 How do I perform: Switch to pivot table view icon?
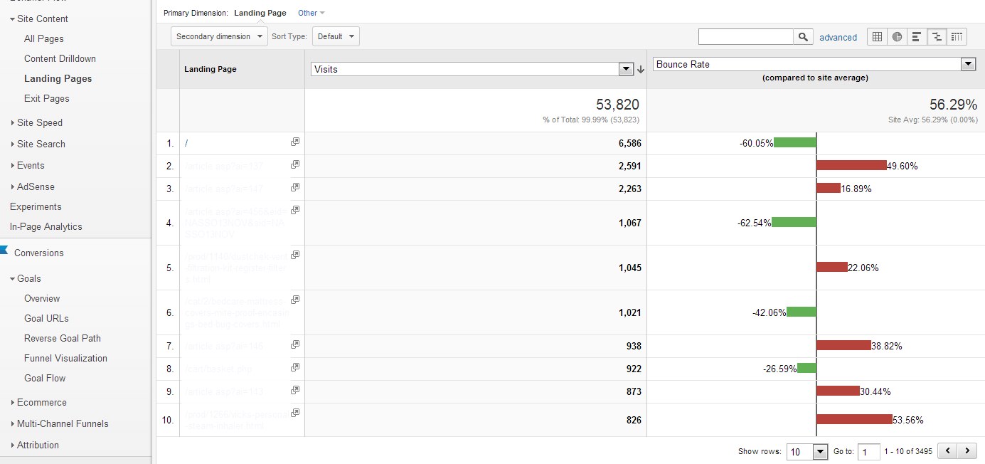click(957, 37)
